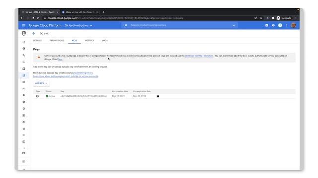
Task: Close the 'Make an App' browser tab
Action: (97, 12)
